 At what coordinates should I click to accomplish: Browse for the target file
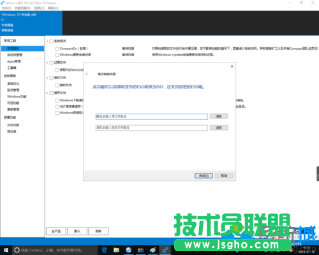point(219,127)
